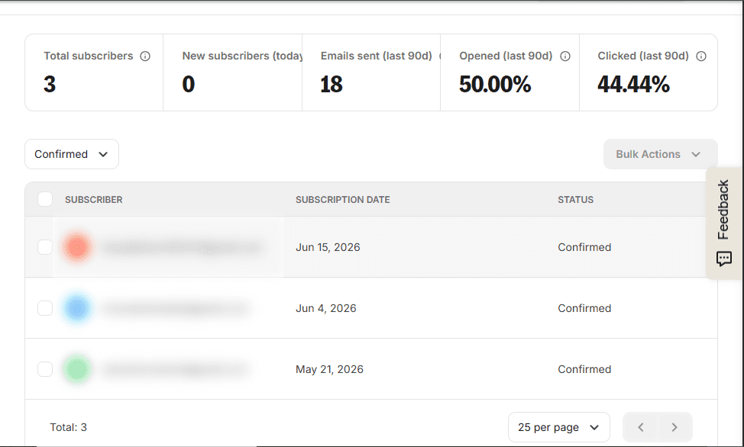This screenshot has height=447, width=744.
Task: Click the blurred email of the first subscriber
Action: pos(182,247)
